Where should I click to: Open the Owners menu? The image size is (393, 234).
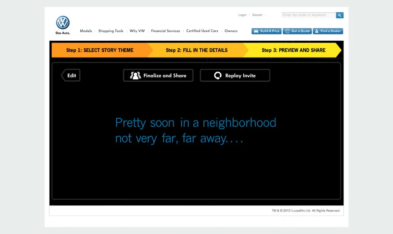pyautogui.click(x=231, y=31)
